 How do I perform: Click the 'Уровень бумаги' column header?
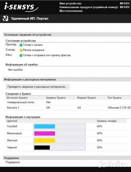pyautogui.click(x=56, y=98)
